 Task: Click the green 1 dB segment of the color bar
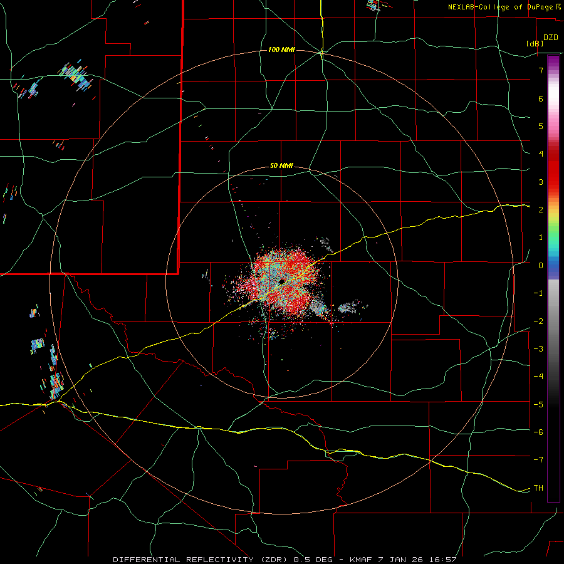click(x=553, y=238)
